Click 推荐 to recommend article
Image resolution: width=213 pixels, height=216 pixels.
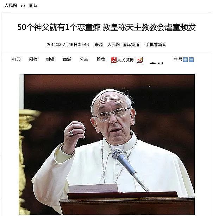(101, 59)
